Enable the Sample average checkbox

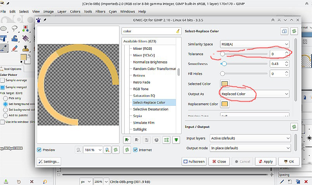2,80
